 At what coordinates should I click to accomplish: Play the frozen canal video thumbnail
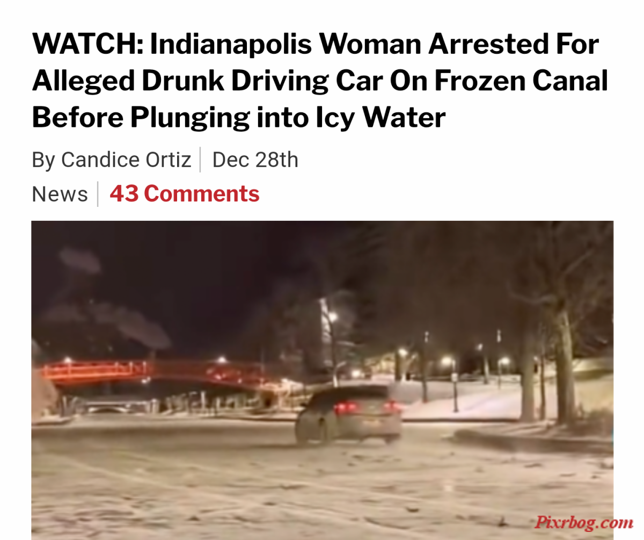point(322,380)
